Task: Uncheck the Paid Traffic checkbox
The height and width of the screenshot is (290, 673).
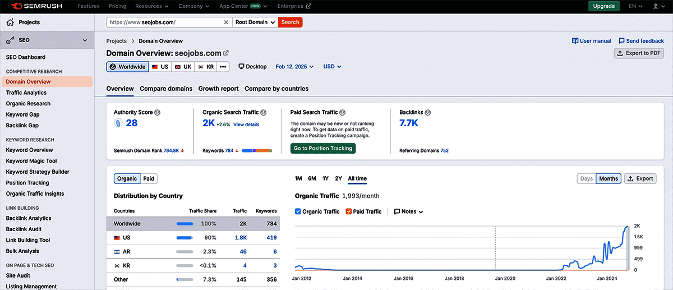Action: pyautogui.click(x=349, y=211)
